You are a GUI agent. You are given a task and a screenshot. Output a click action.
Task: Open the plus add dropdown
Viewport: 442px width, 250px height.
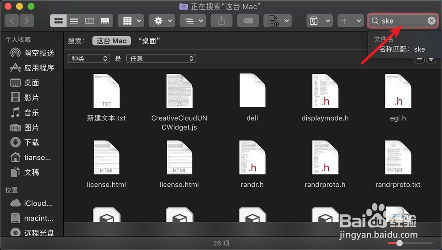coord(351,21)
